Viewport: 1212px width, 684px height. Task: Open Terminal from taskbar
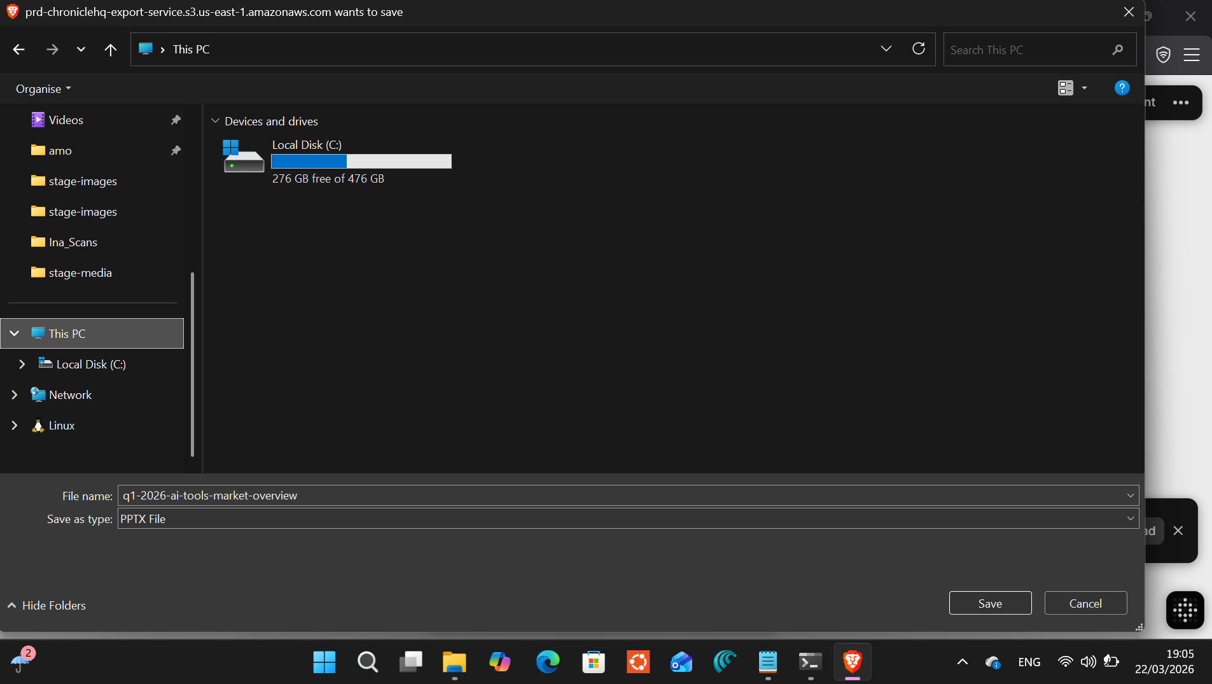(811, 662)
